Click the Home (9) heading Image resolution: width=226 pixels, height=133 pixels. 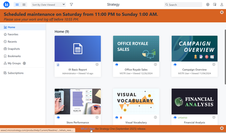(x=62, y=32)
